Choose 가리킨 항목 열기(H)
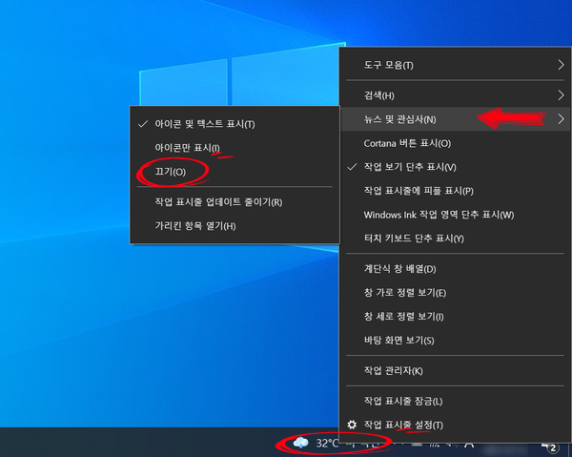Screen dimensions: 572x457 pyautogui.click(x=235, y=226)
